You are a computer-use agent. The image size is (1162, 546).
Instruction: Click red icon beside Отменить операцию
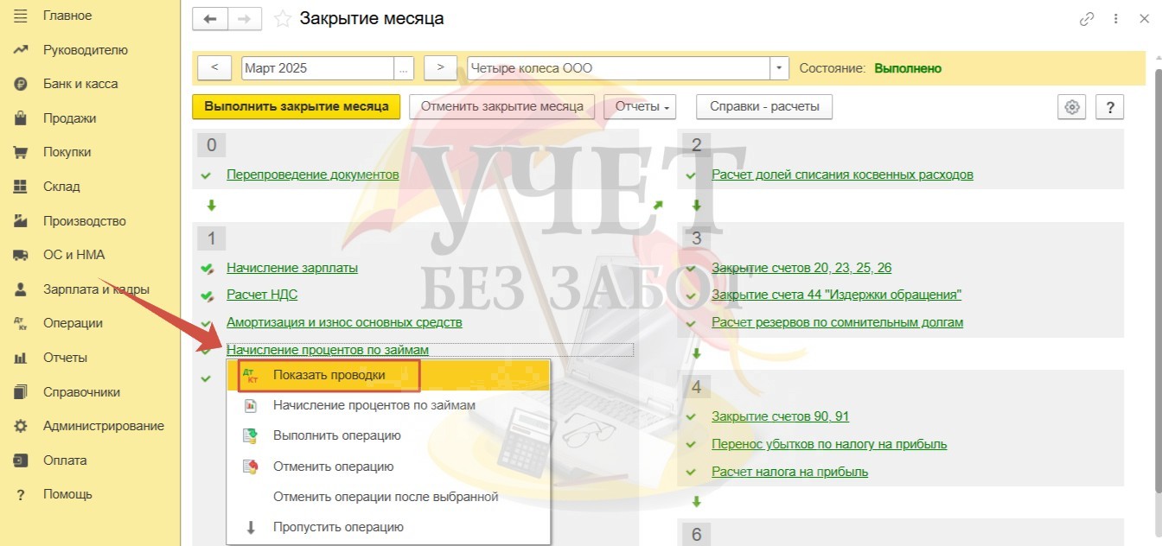click(x=251, y=467)
